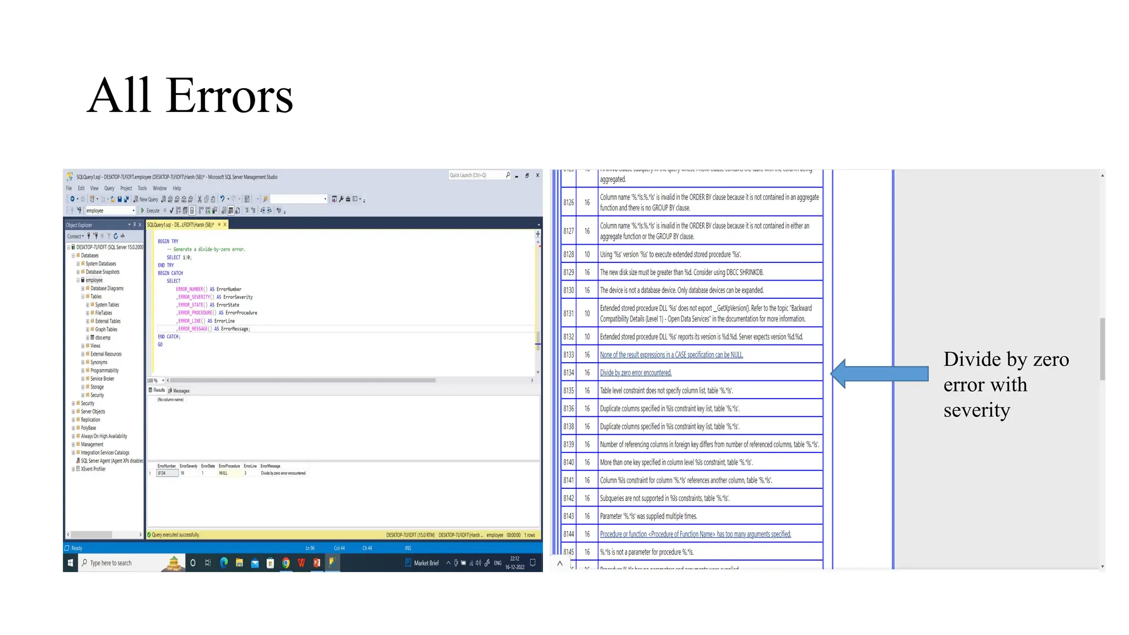Pin the Object Explorer panel
This screenshot has width=1129, height=635.
pos(135,225)
